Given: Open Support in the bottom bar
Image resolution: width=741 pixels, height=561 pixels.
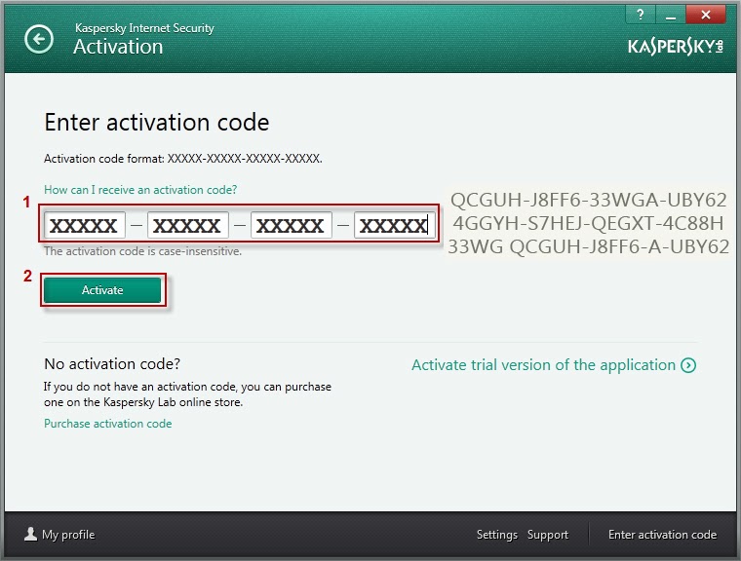Looking at the screenshot, I should tap(548, 535).
